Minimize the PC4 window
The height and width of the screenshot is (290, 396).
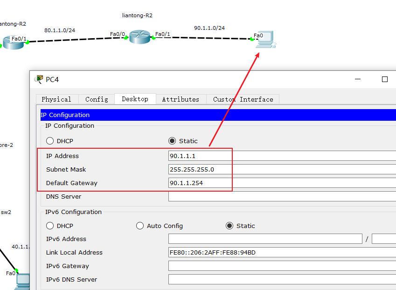coord(358,79)
